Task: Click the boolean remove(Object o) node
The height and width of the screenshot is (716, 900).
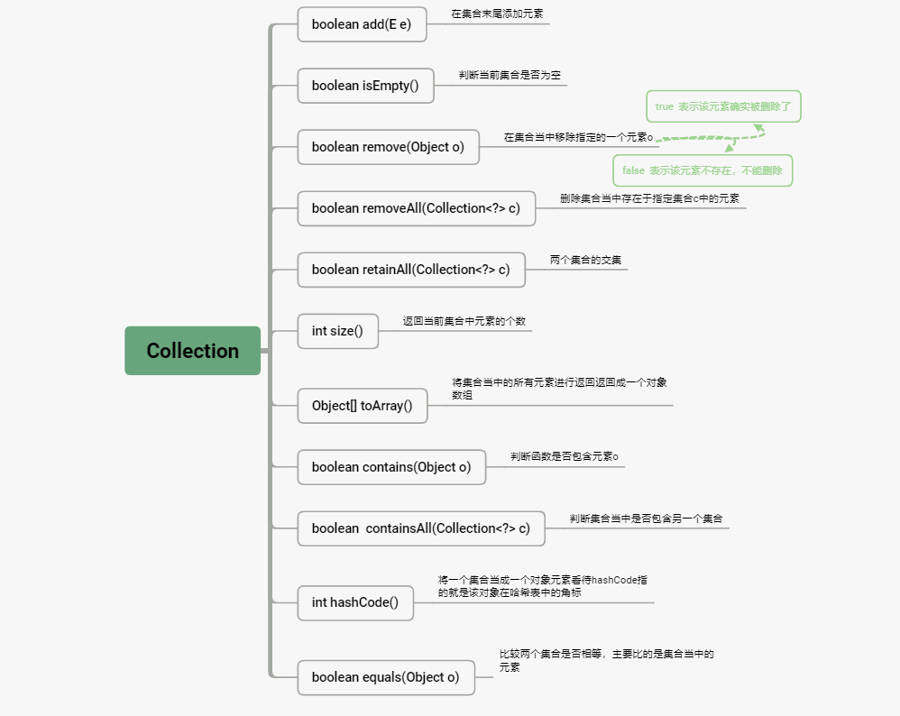Action: coord(388,147)
